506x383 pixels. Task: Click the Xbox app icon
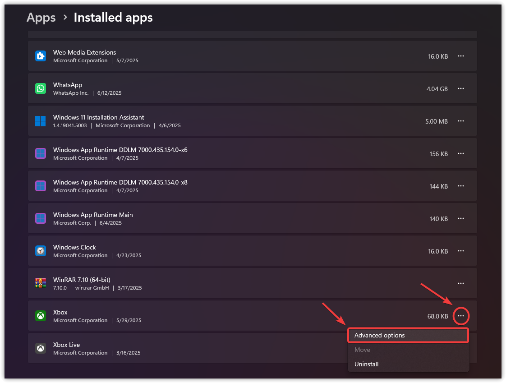click(41, 316)
